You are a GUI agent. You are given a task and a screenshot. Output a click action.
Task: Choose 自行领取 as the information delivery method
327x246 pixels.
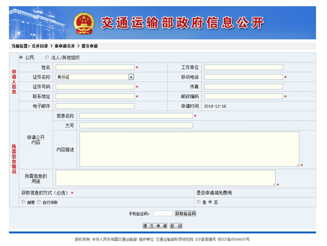(39, 202)
